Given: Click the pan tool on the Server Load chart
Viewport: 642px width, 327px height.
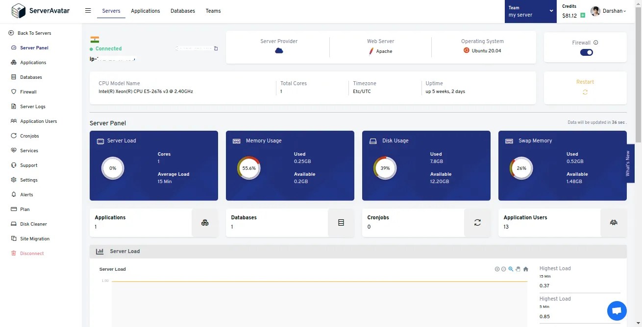Looking at the screenshot, I should [x=518, y=269].
